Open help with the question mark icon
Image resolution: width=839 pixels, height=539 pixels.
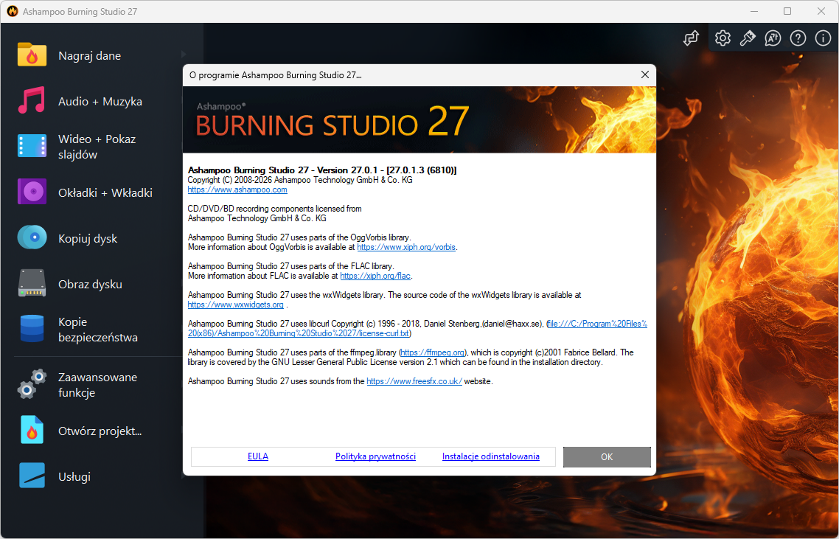tap(798, 38)
